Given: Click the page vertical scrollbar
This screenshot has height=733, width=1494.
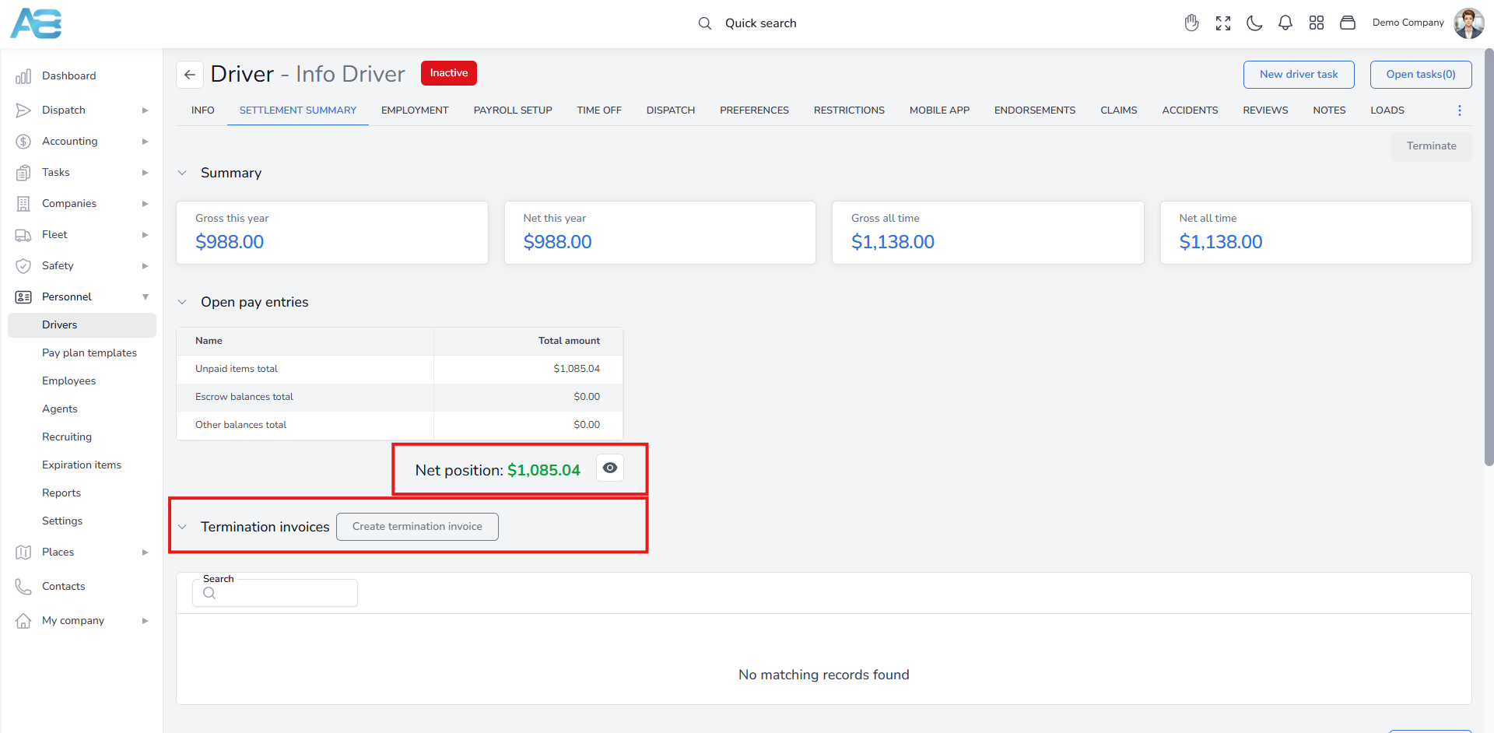Looking at the screenshot, I should point(1489,257).
